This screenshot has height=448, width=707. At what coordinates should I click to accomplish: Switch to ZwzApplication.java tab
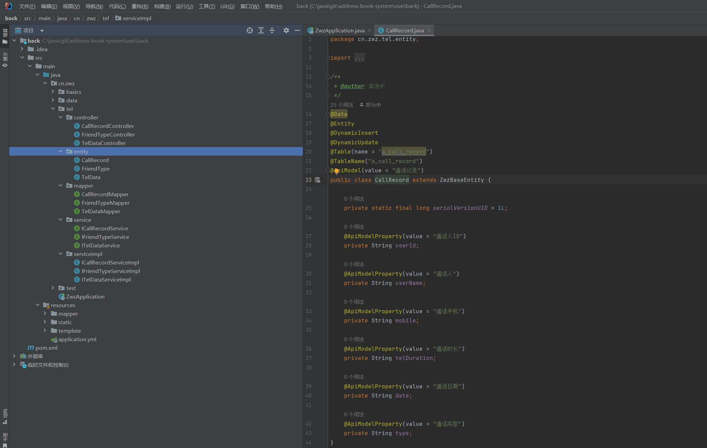tap(339, 30)
